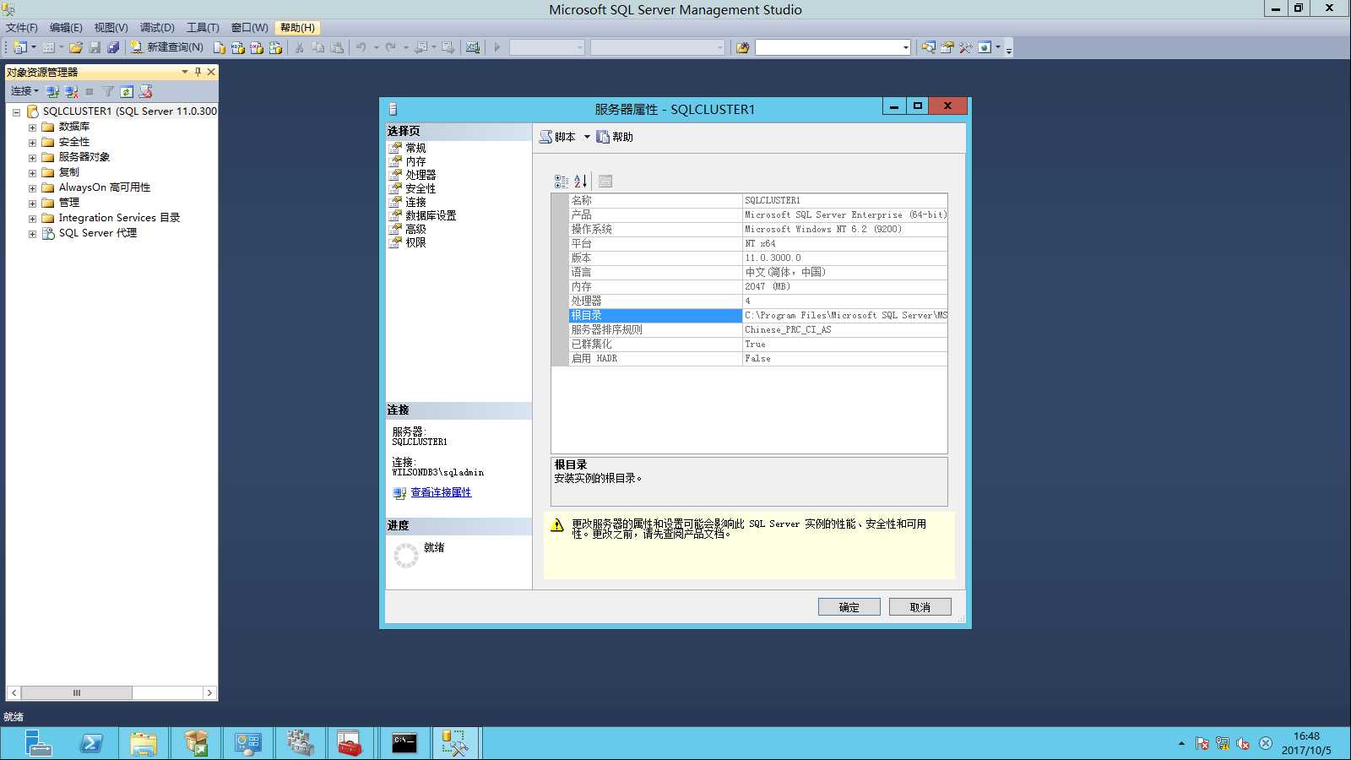Image resolution: width=1351 pixels, height=760 pixels.
Task: Click the Alphabetical sort icon in property grid
Action: (x=581, y=181)
